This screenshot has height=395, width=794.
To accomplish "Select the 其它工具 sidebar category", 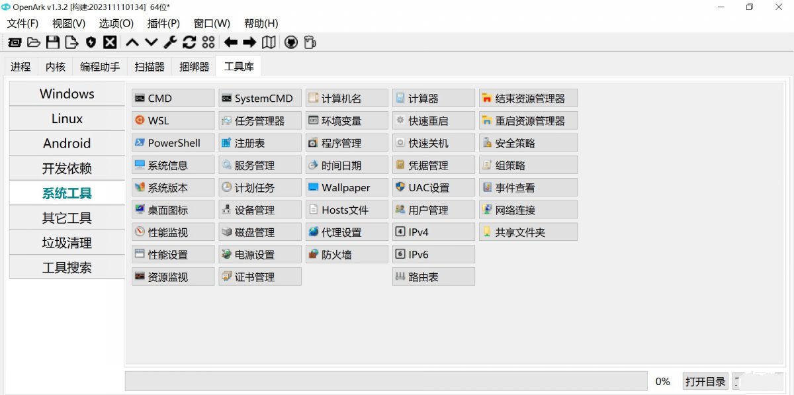I will tap(67, 218).
